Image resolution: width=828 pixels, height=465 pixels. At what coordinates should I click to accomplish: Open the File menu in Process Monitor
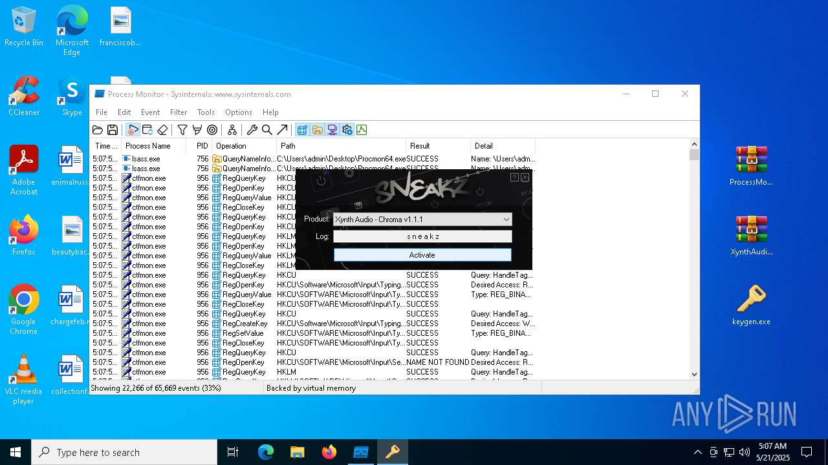[x=102, y=112]
